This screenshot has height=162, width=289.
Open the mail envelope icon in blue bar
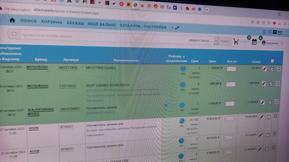coord(280,33)
